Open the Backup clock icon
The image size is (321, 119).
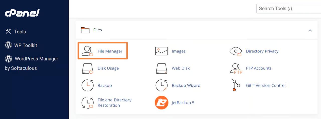point(88,85)
